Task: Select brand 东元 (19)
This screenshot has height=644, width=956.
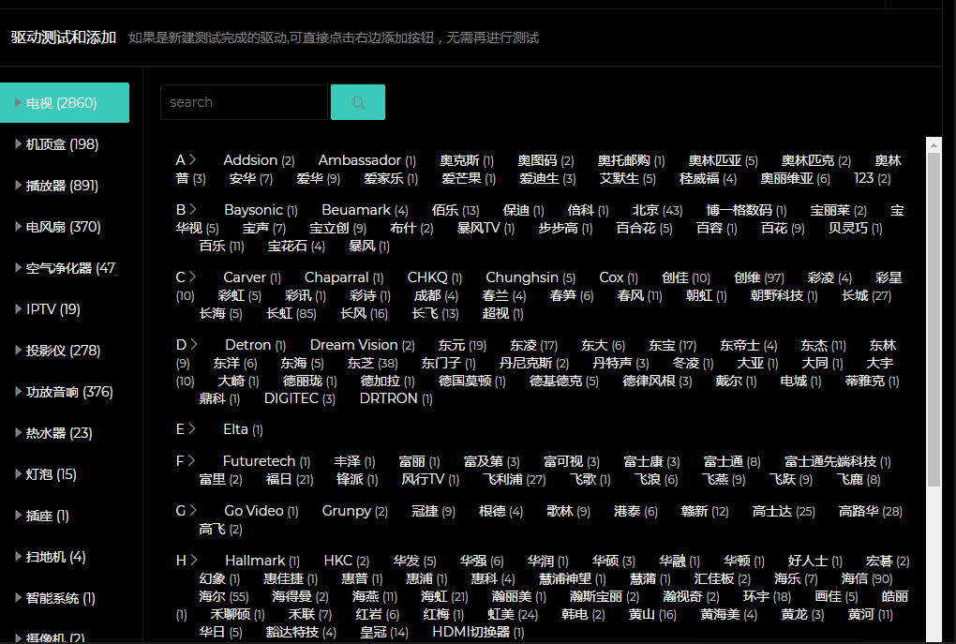Action: [x=463, y=345]
